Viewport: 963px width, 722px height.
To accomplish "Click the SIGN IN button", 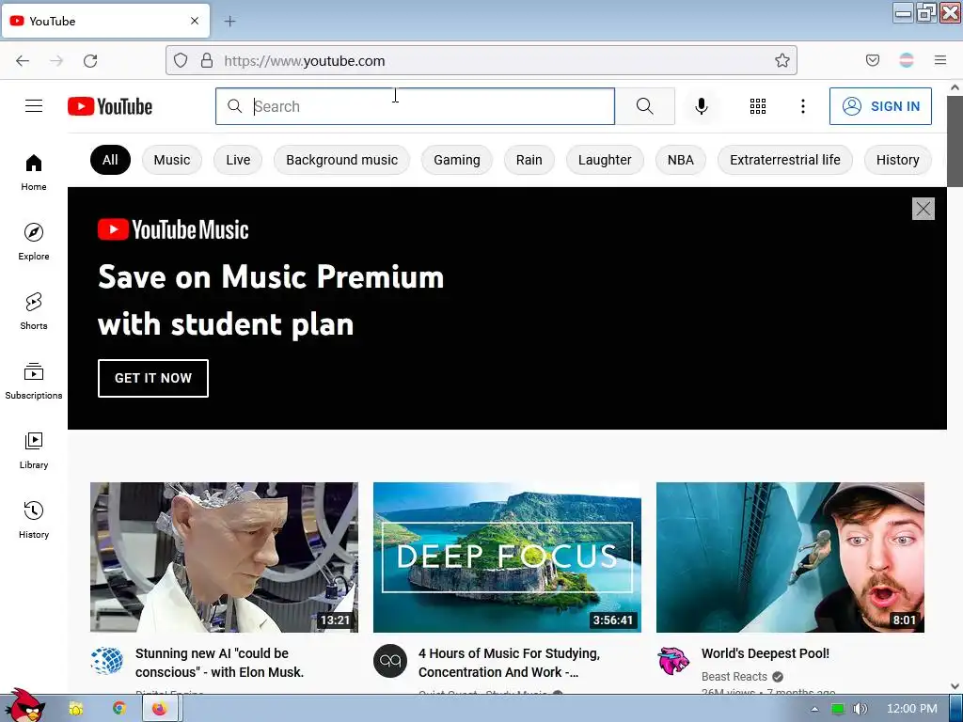I will pyautogui.click(x=880, y=106).
